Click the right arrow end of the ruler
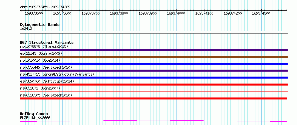Viewport: 297px width, 125px height. (x=287, y=10)
